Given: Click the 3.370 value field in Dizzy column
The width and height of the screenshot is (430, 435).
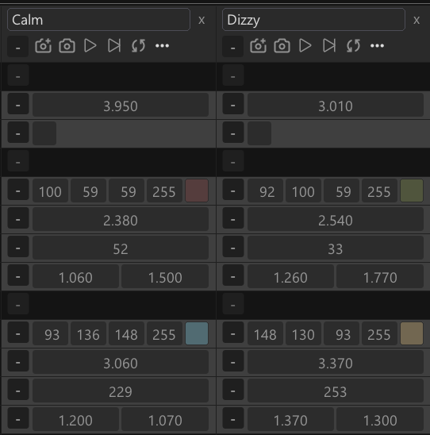Looking at the screenshot, I should tap(336, 362).
